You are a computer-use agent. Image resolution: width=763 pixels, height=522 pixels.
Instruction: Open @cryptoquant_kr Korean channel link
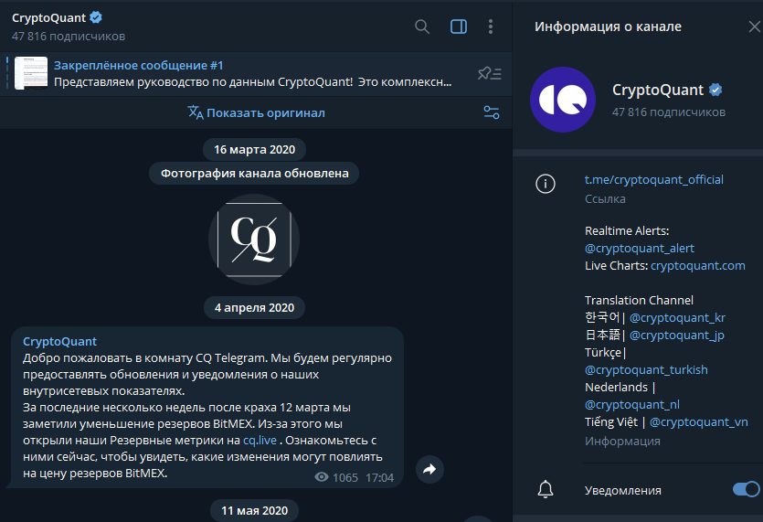point(677,318)
